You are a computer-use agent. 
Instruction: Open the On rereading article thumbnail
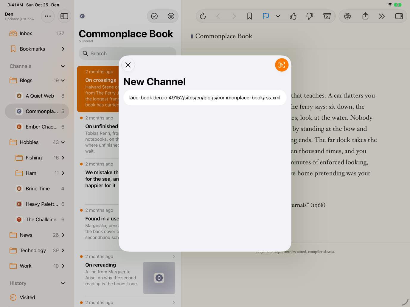click(x=159, y=278)
